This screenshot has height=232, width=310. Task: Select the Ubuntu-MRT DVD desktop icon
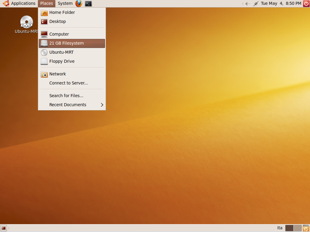pyautogui.click(x=27, y=22)
